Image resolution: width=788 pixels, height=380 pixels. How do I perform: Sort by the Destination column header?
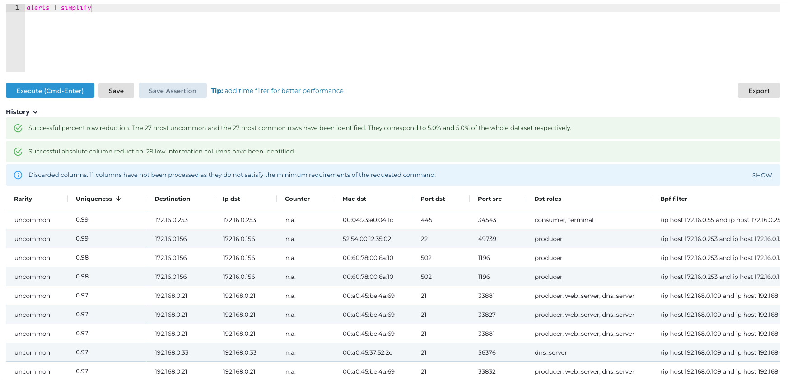point(172,199)
